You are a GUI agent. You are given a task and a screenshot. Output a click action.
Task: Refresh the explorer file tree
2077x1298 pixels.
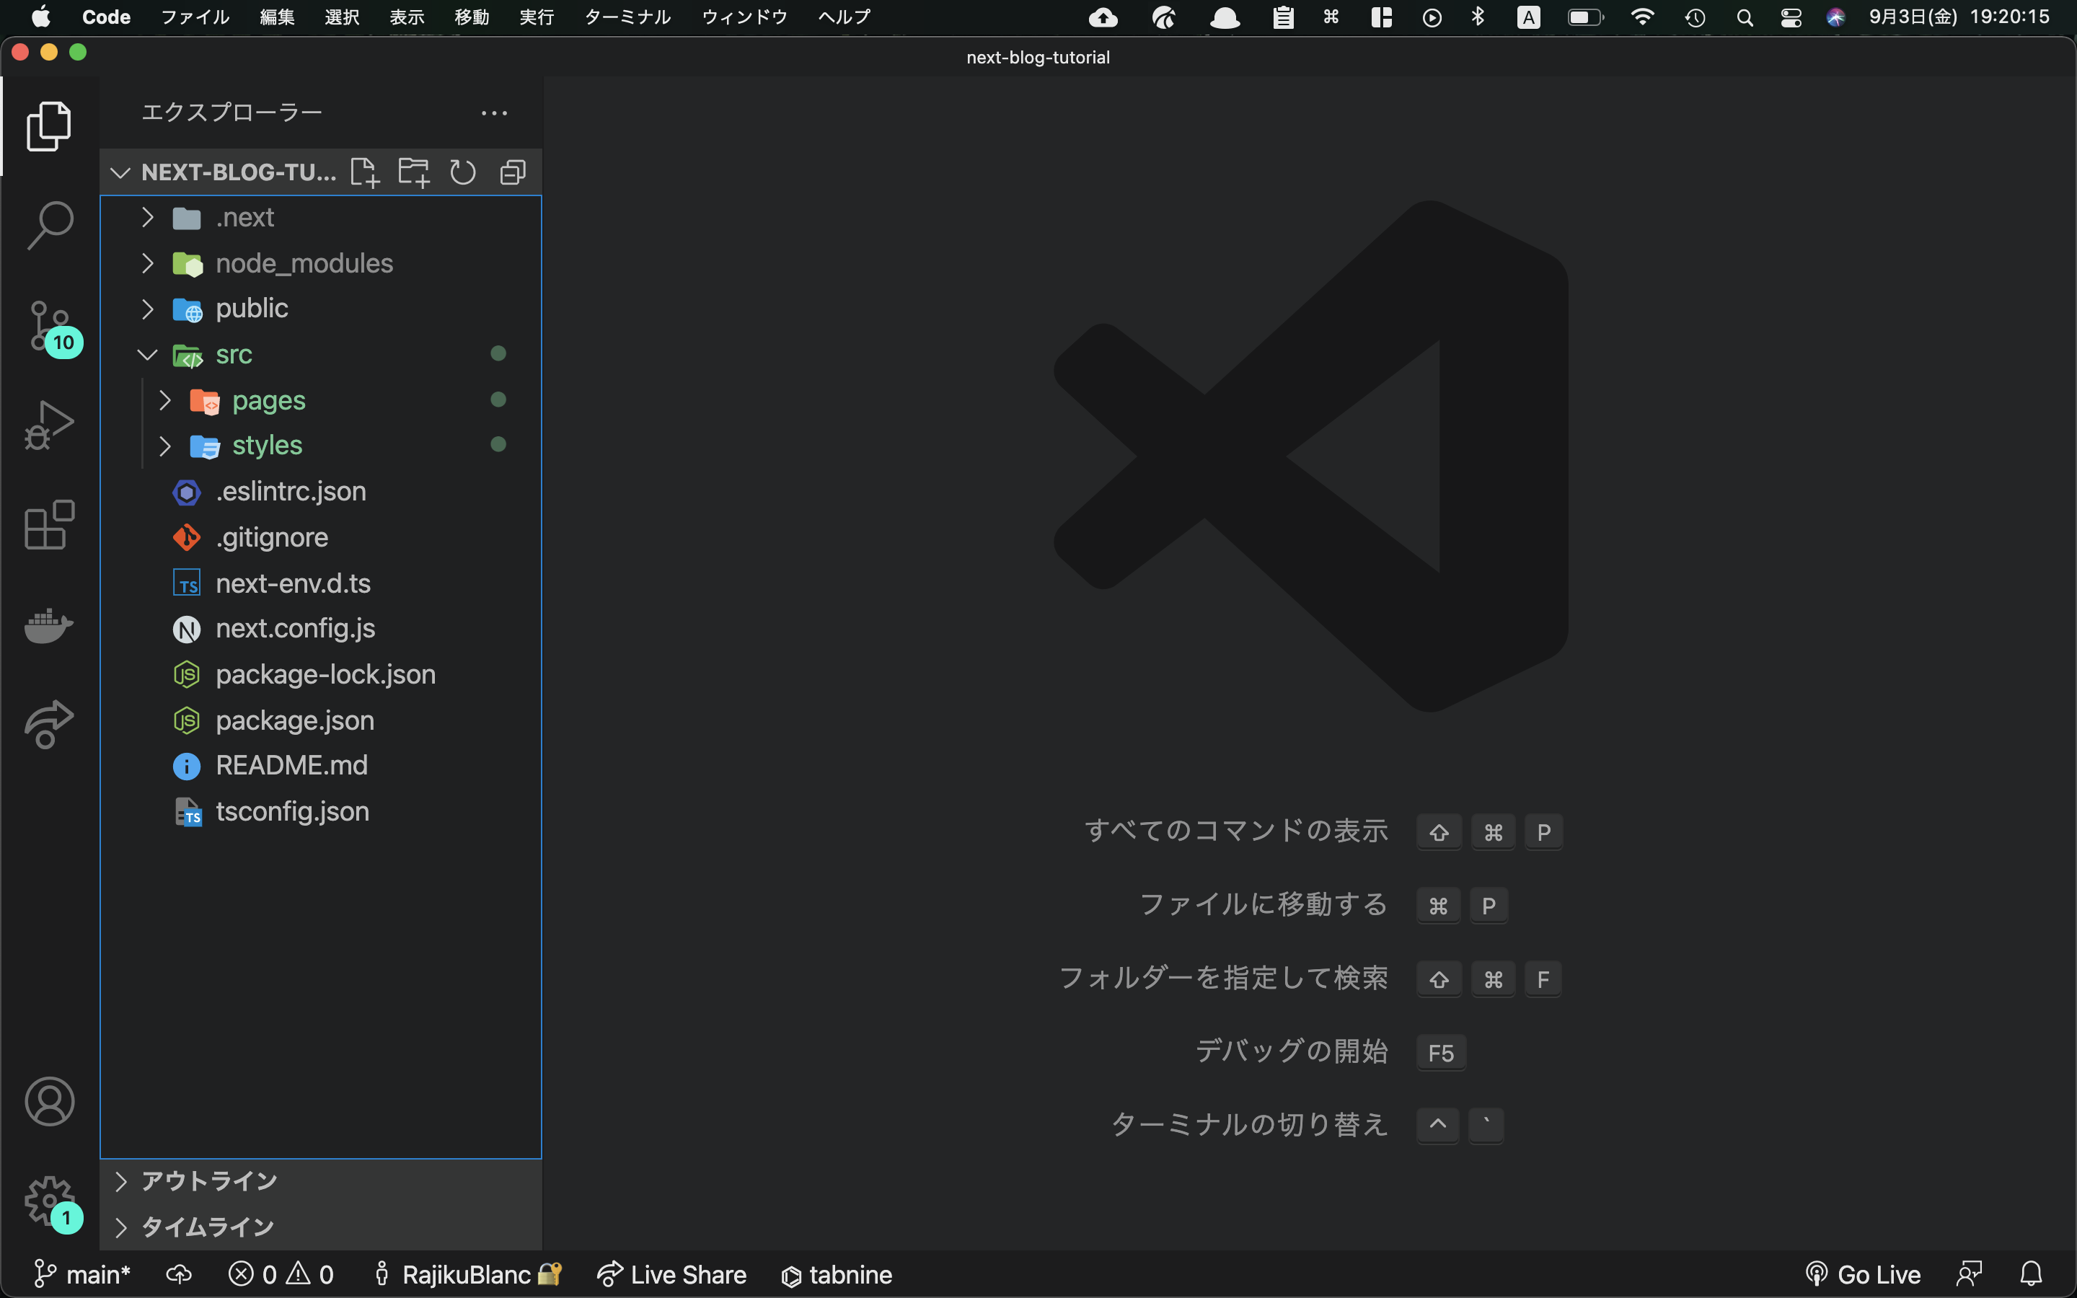click(x=462, y=172)
